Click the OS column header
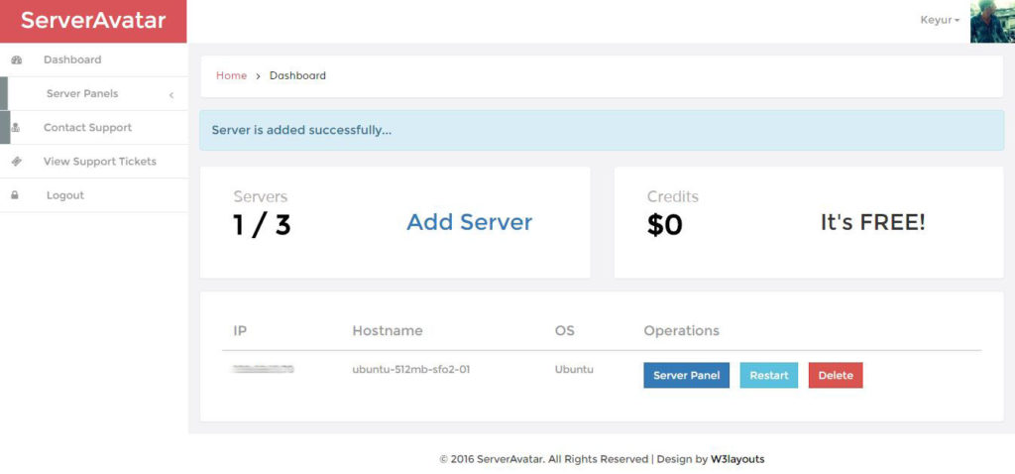 pos(564,331)
